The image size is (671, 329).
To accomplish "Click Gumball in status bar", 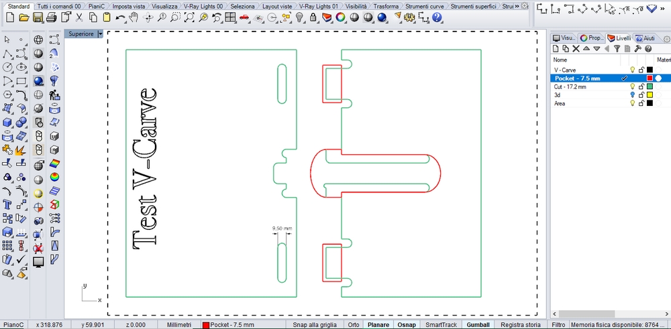I will coord(478,325).
